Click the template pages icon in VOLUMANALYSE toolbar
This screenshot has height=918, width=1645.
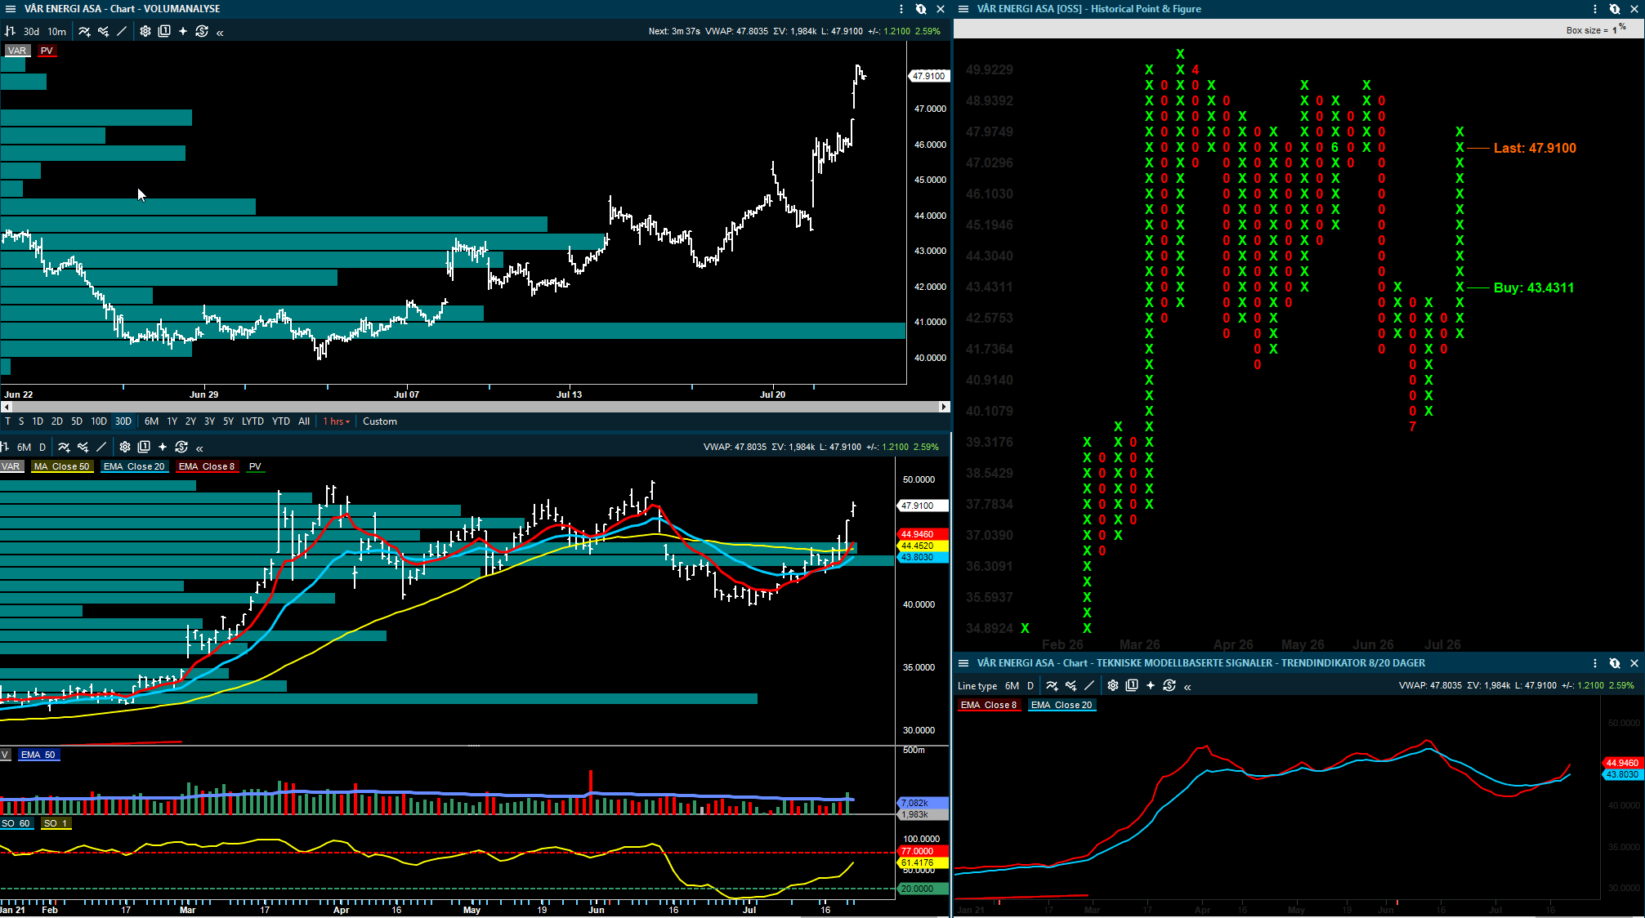pos(164,31)
